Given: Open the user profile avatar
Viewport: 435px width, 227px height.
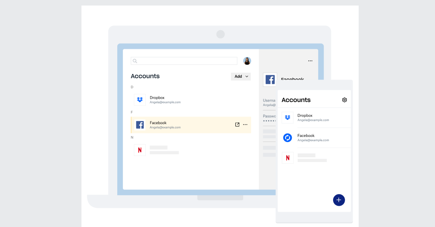Looking at the screenshot, I should (247, 61).
